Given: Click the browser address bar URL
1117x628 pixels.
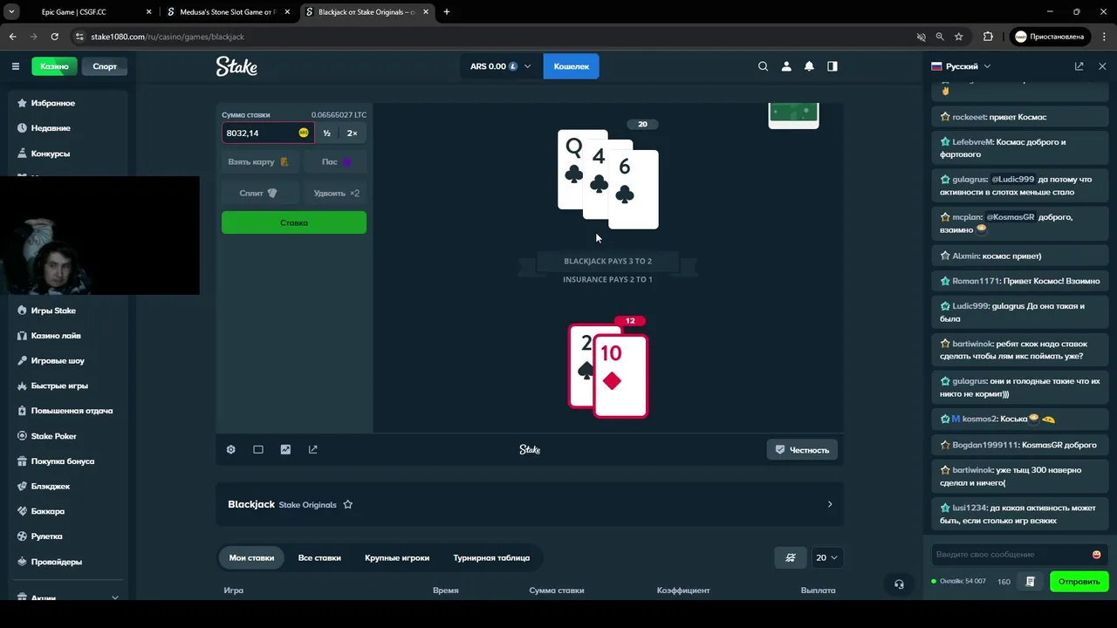Looking at the screenshot, I should coord(168,37).
